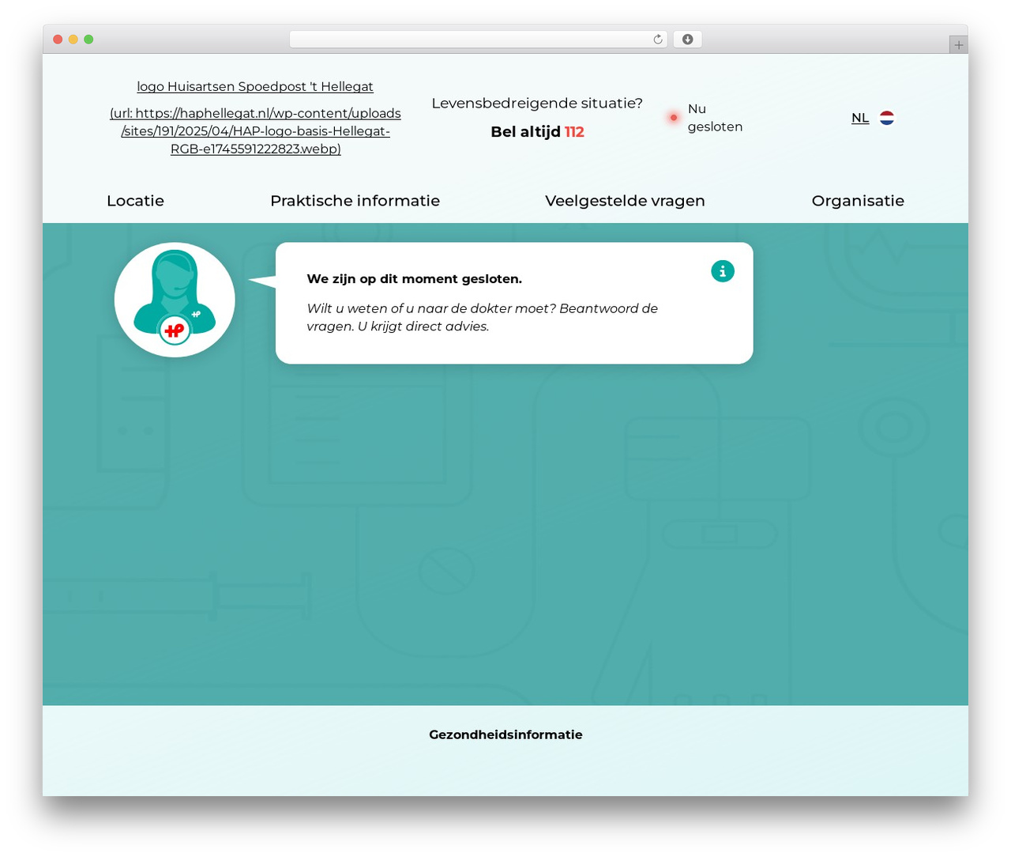1011x857 pixels.
Task: Select the NL language link
Action: (860, 118)
